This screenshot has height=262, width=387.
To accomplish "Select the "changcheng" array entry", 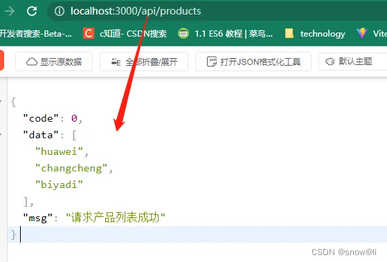I will pyautogui.click(x=71, y=169).
